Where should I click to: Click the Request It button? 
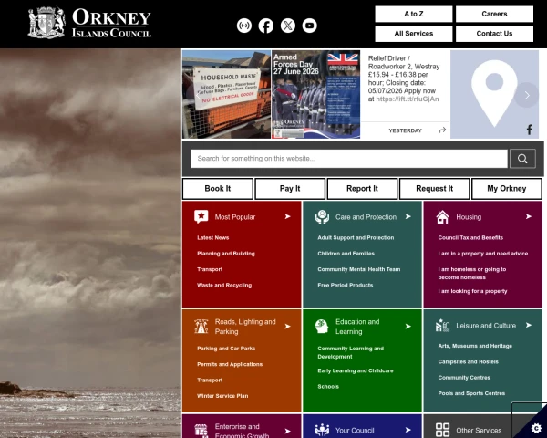click(x=434, y=189)
